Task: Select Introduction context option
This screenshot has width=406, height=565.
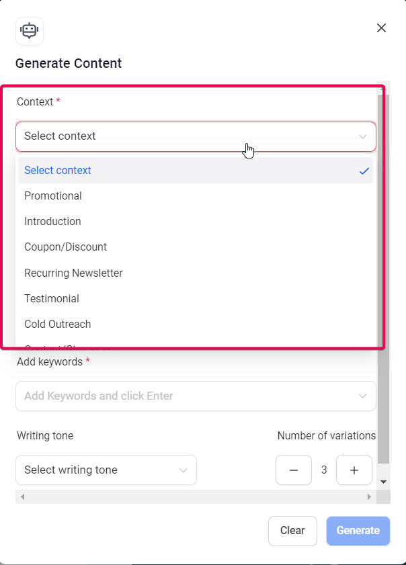Action: click(x=52, y=222)
